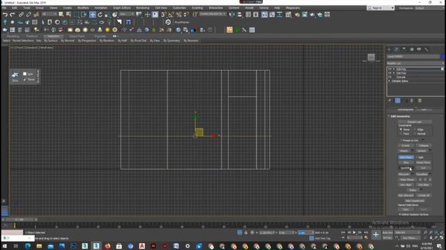The image size is (446, 250).
Task: Open the Customize menu
Action: point(179,8)
